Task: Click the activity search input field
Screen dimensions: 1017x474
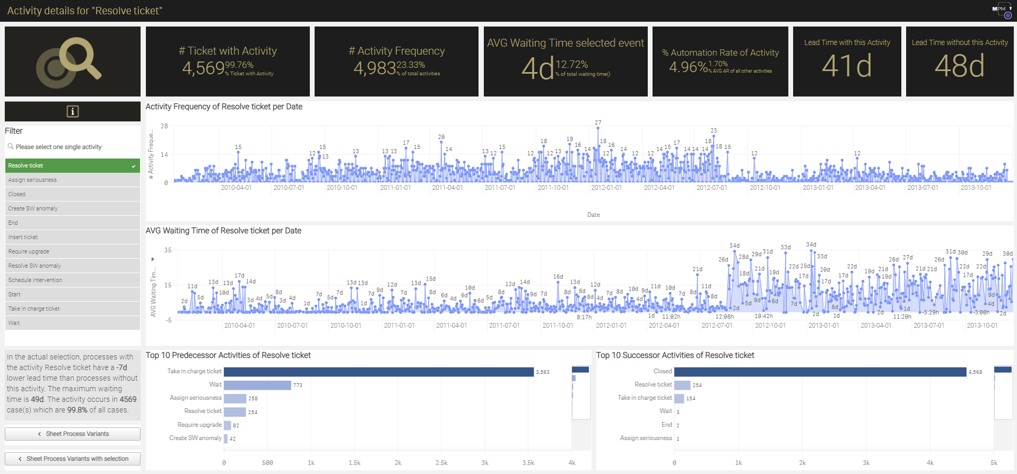Action: pos(73,147)
